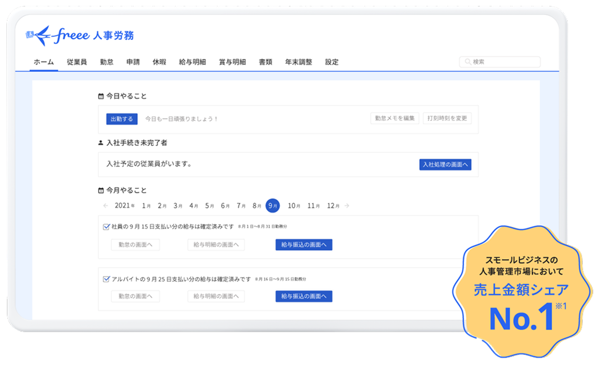Screen dimensions: 599x365
Task: Click the calendar icon beside 今日やること
Action: pyautogui.click(x=101, y=97)
